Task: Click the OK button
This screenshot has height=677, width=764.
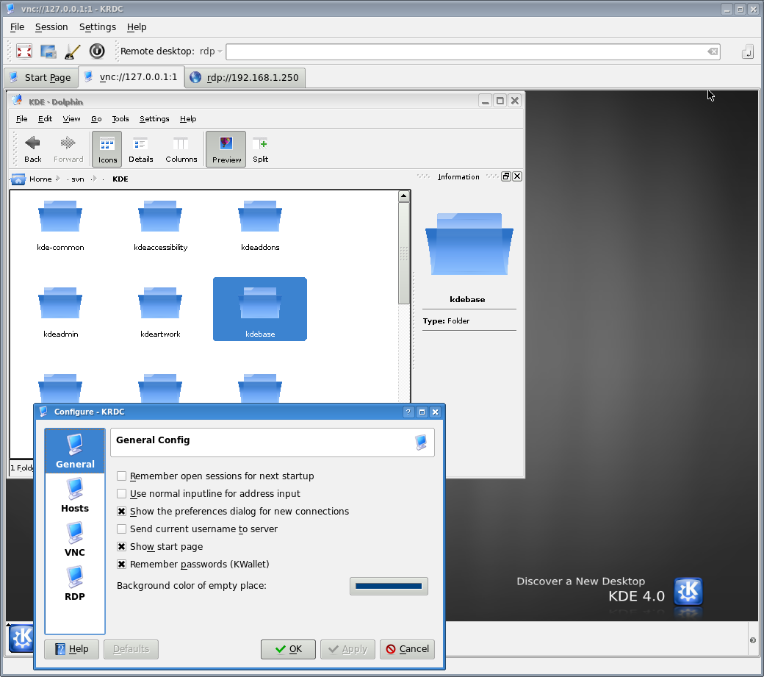Action: point(288,649)
